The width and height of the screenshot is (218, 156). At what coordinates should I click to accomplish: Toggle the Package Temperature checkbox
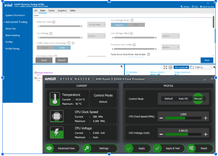(35, 72)
